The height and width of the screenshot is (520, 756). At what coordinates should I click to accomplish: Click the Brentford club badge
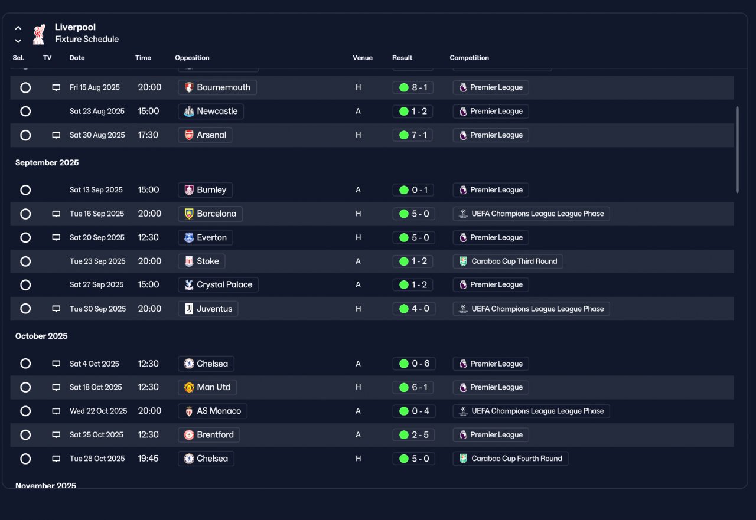click(189, 435)
